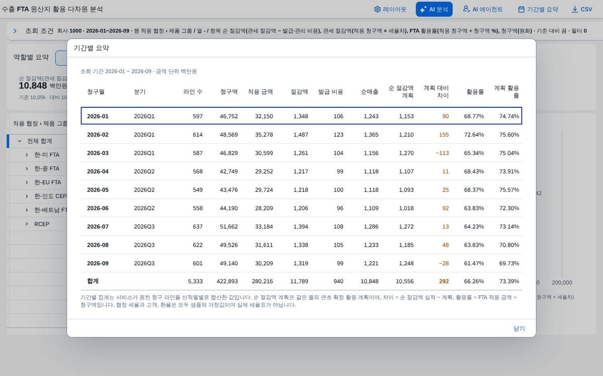Click the 수출 FTA 원산지 활용 page title
The height and width of the screenshot is (376, 603).
tap(52, 9)
